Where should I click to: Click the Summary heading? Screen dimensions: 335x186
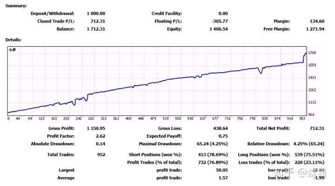15,6
